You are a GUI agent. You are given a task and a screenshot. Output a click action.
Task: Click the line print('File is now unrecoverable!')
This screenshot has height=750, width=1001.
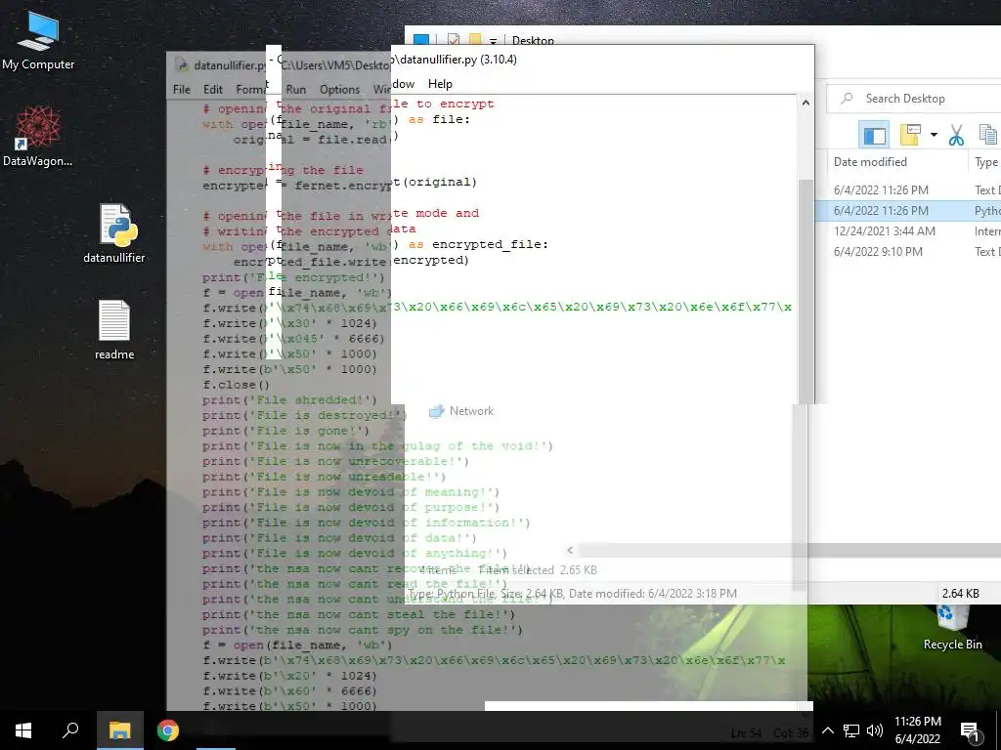coord(335,461)
